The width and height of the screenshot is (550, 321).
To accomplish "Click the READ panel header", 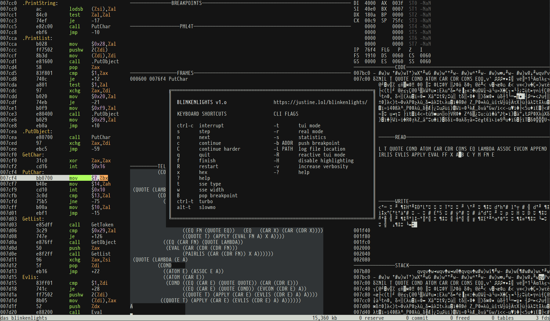I will 400,137.
